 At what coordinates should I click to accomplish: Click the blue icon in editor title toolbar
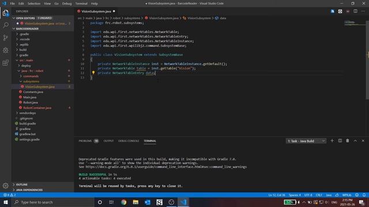[x=332, y=11]
